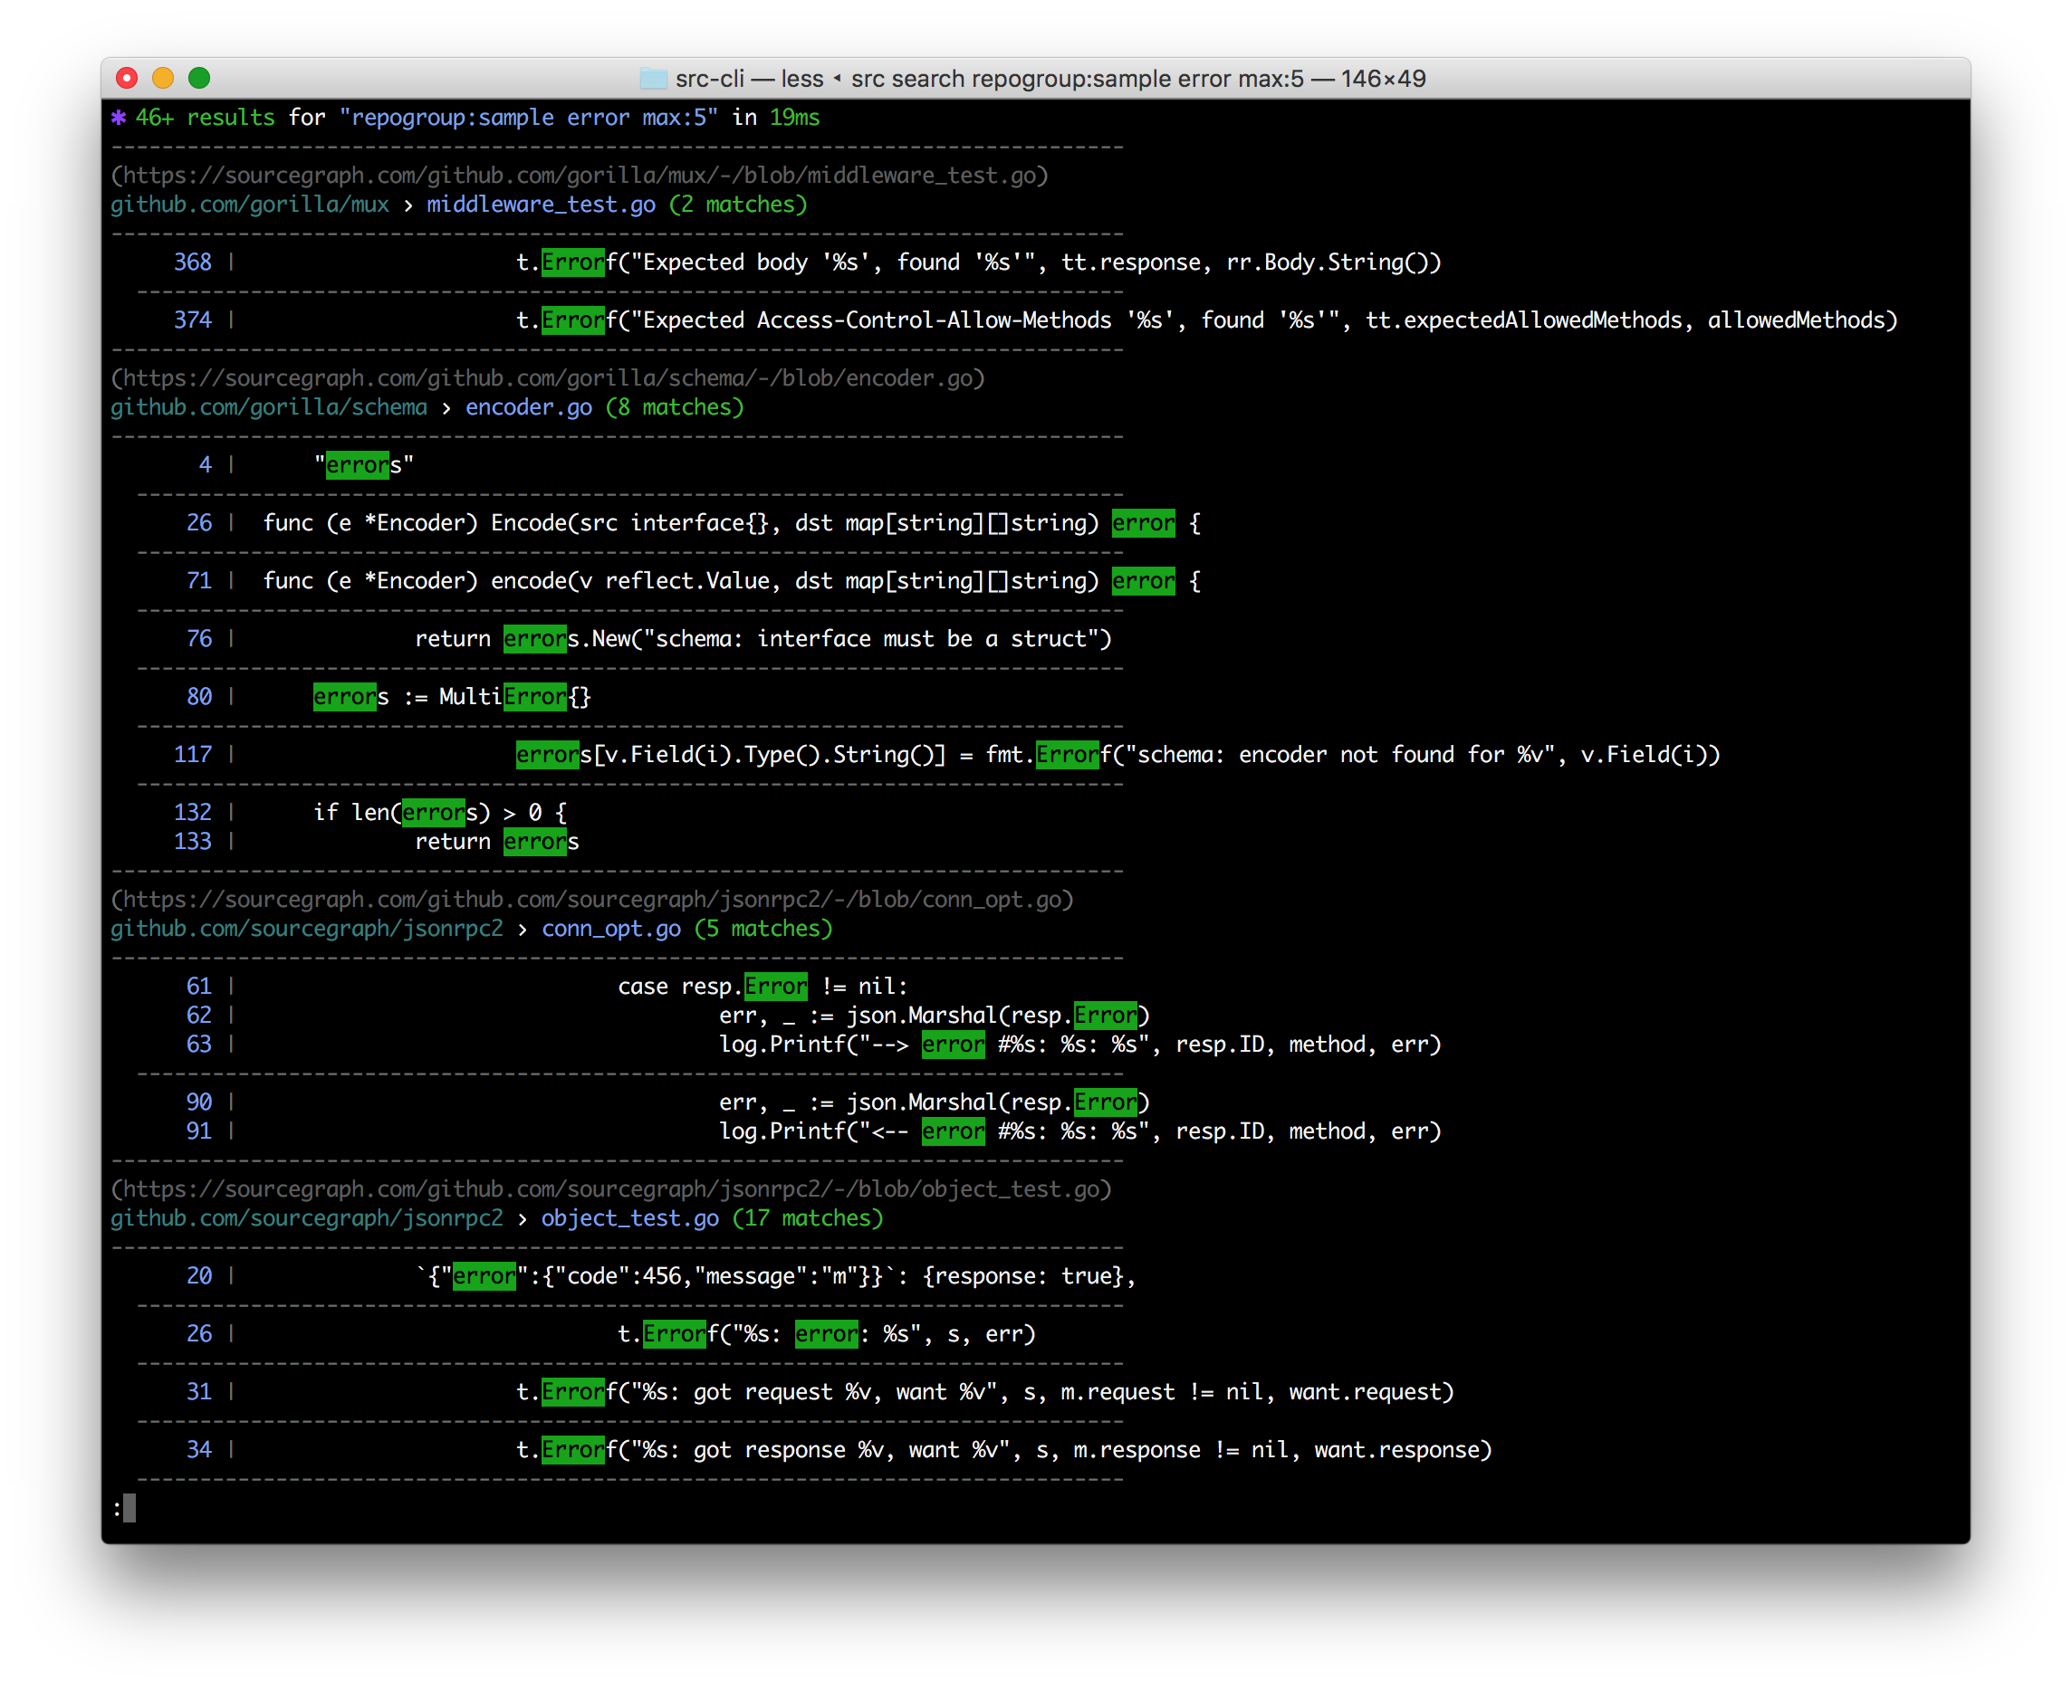Open the encoder.go sourcegraph blob URL
Viewport: 2072px width, 1689px height.
[547, 378]
